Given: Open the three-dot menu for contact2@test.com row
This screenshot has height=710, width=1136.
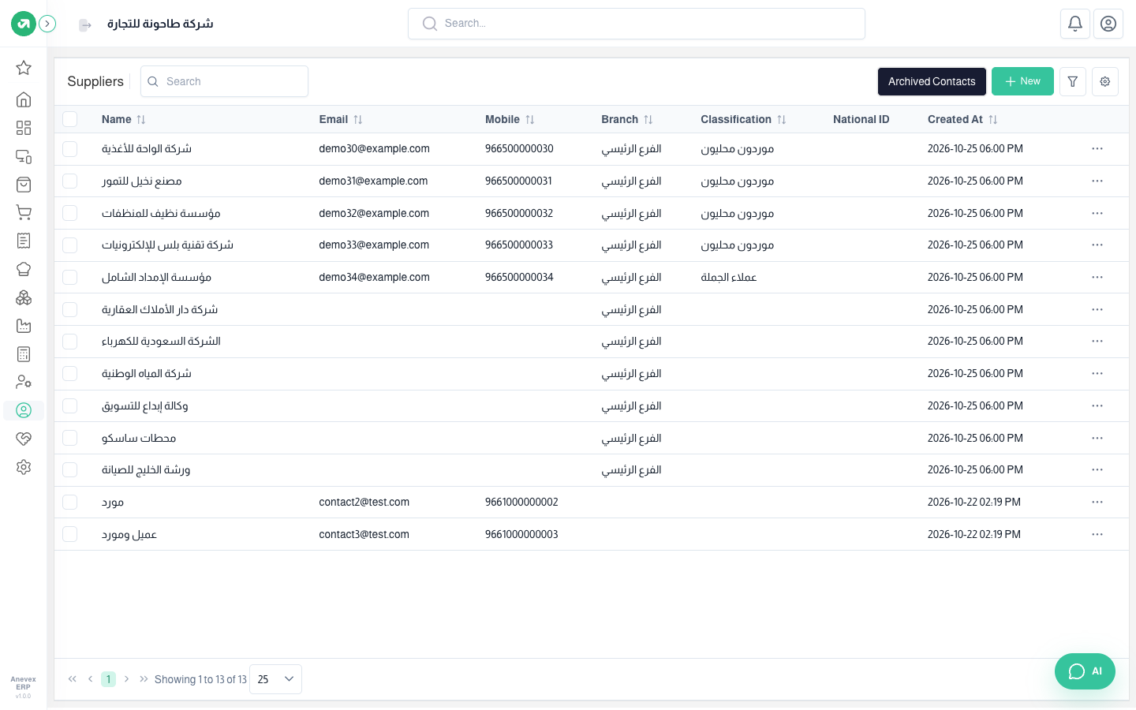Looking at the screenshot, I should pyautogui.click(x=1097, y=502).
